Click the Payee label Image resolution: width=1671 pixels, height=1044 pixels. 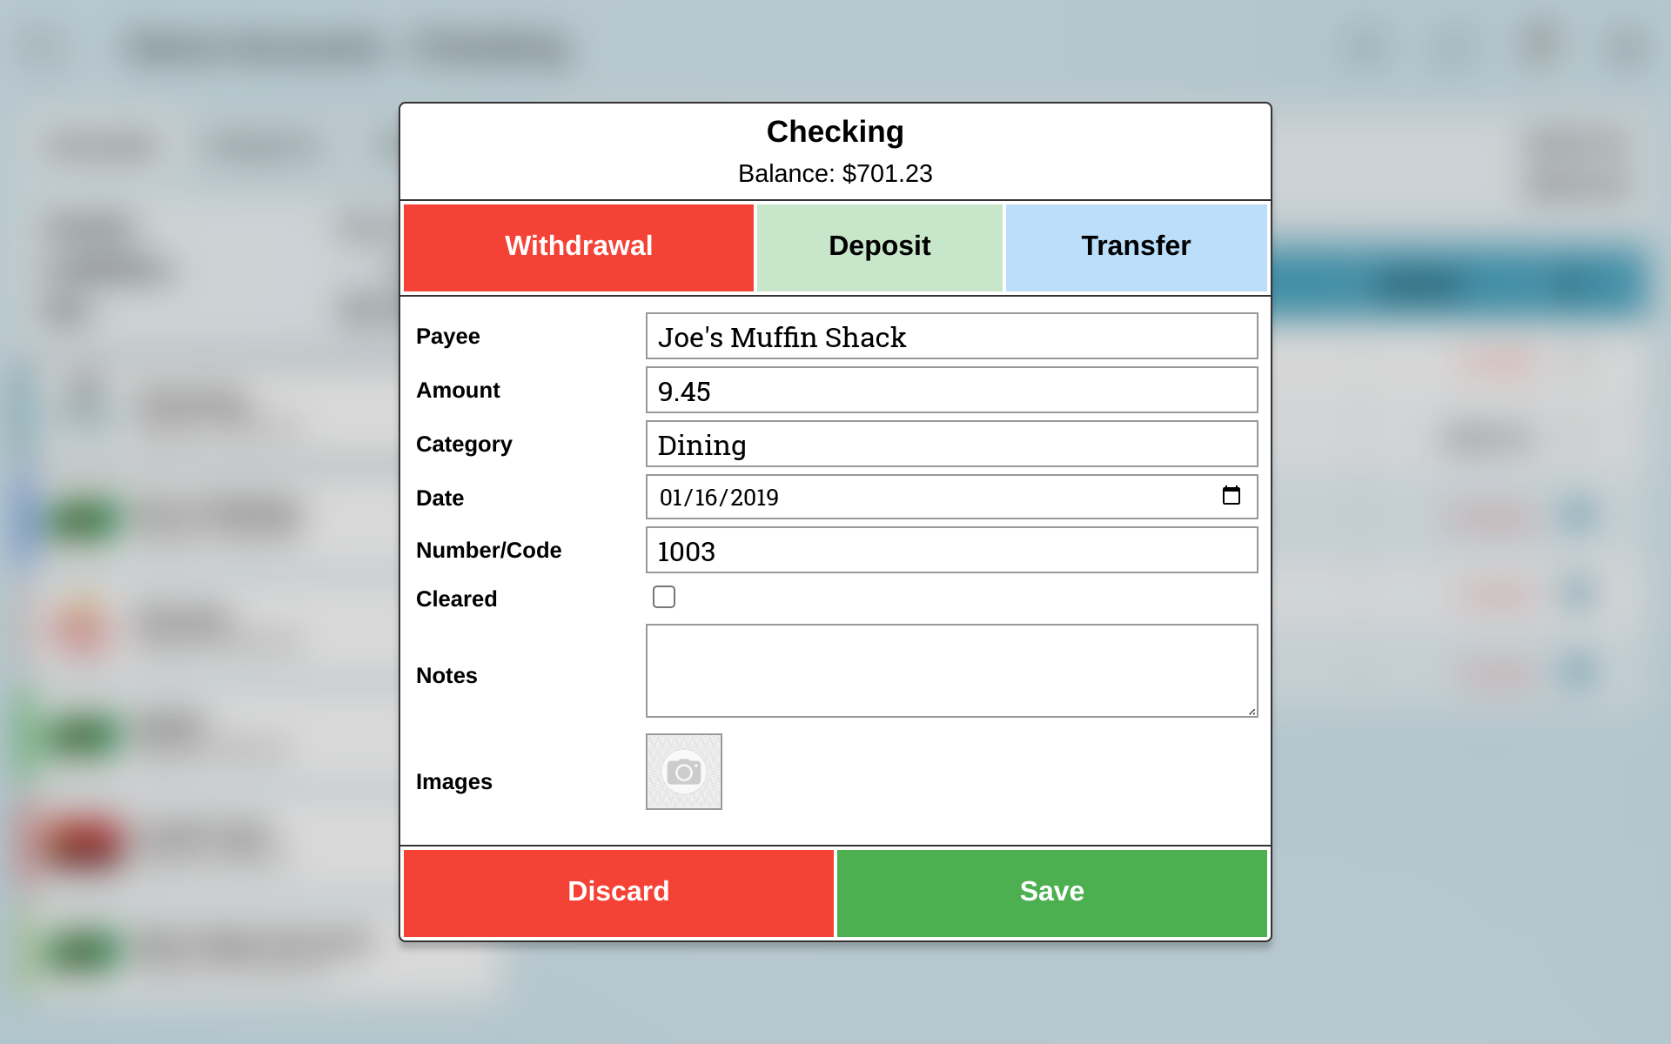(447, 337)
